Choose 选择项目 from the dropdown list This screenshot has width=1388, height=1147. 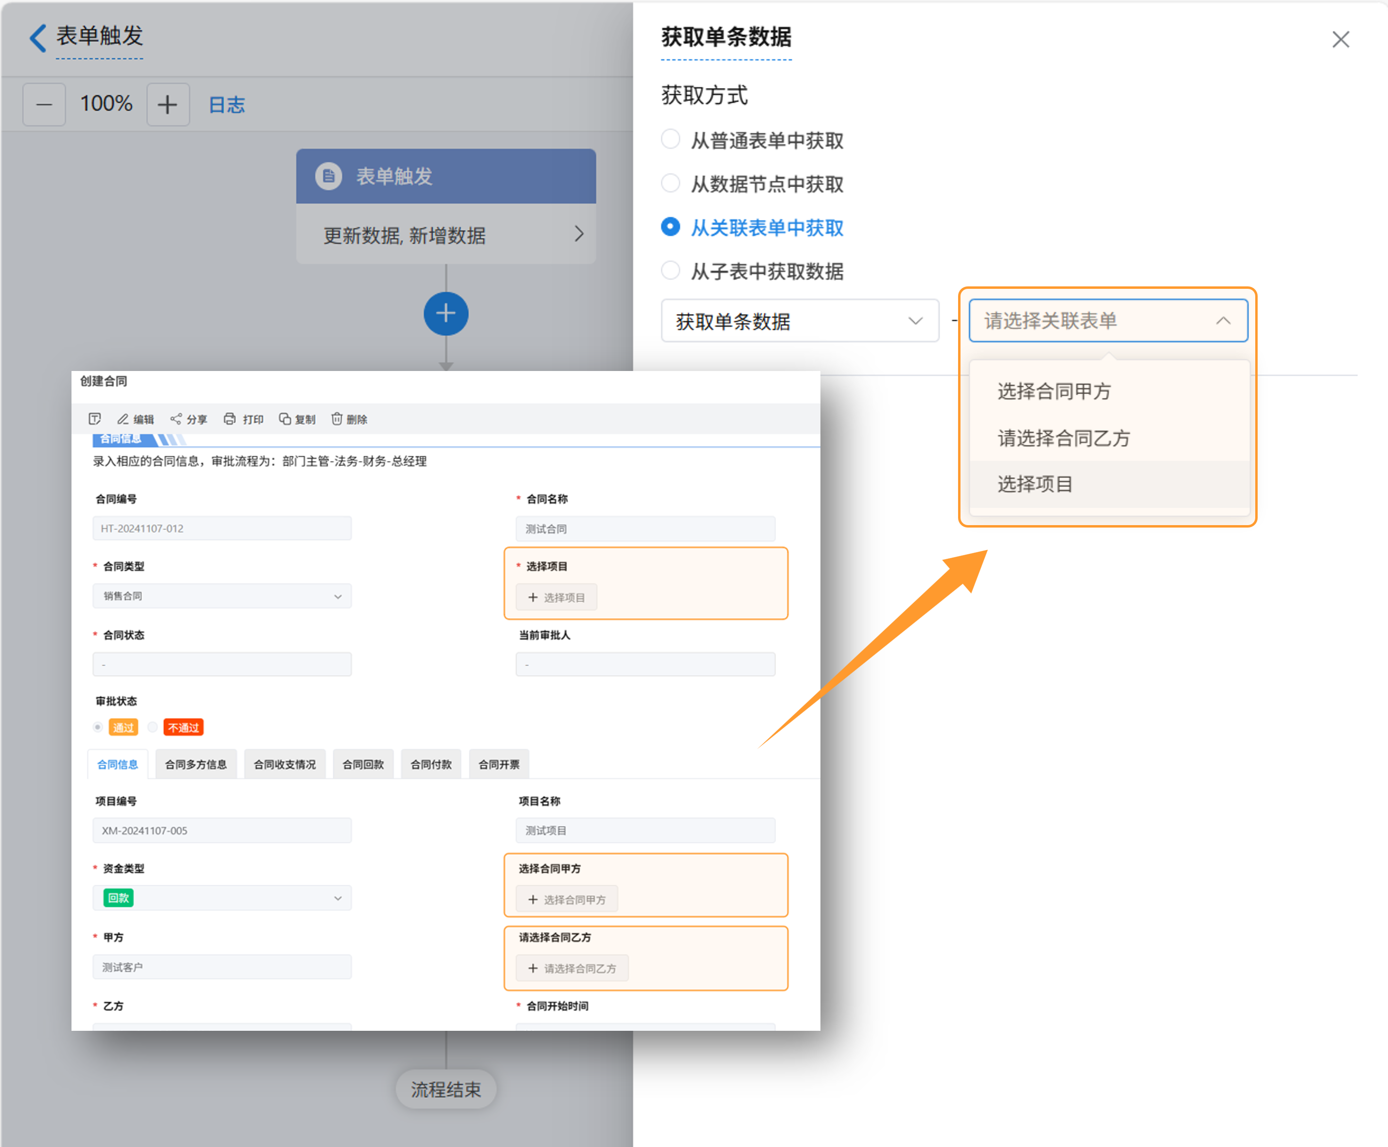click(1035, 484)
